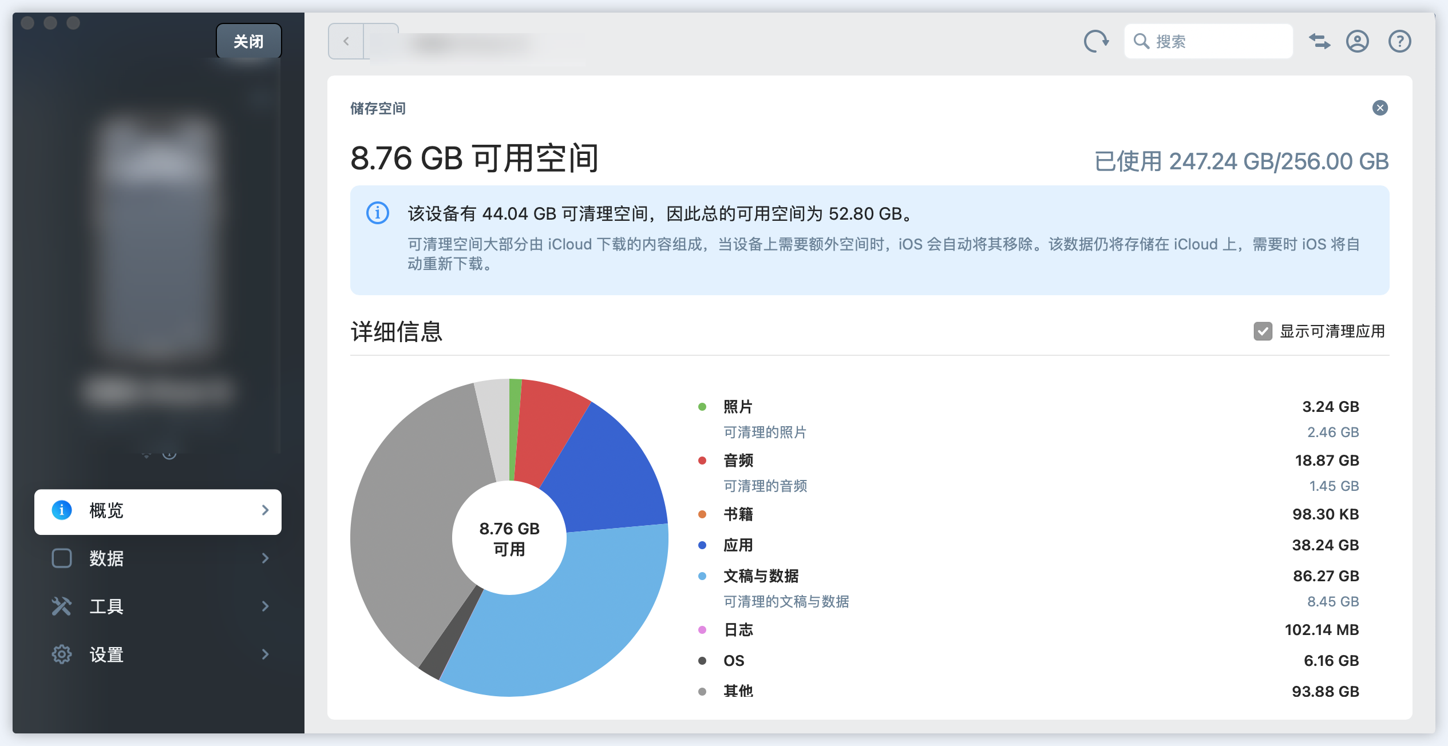
Task: Select the 概览 overview menu item
Action: click(157, 511)
